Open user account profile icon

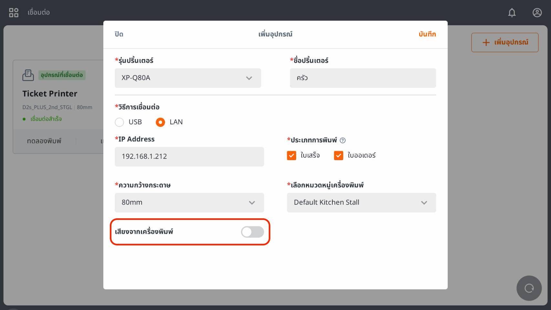tap(537, 13)
